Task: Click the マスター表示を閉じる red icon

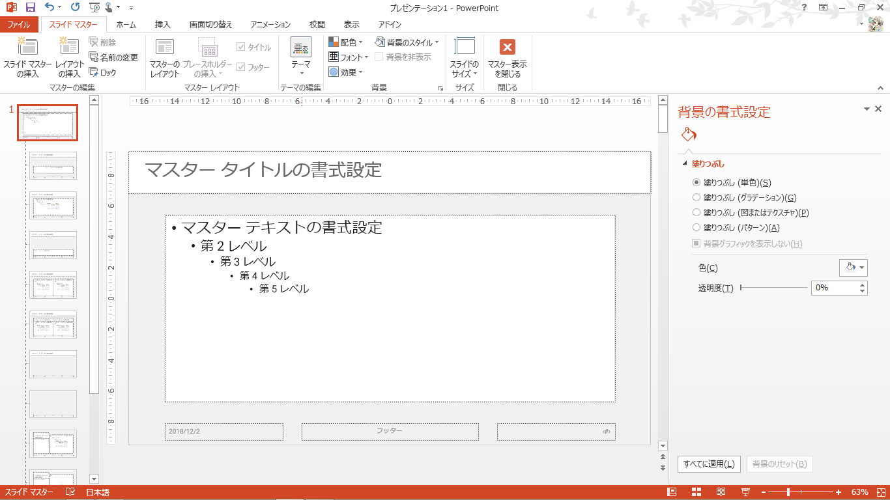Action: pyautogui.click(x=507, y=47)
